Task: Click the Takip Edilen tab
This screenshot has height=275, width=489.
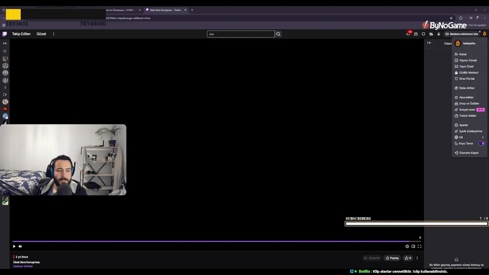Action: tap(21, 34)
